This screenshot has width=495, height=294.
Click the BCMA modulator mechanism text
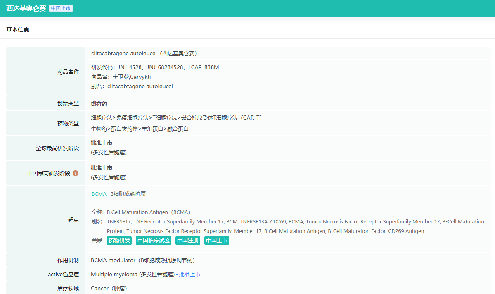[142, 260]
